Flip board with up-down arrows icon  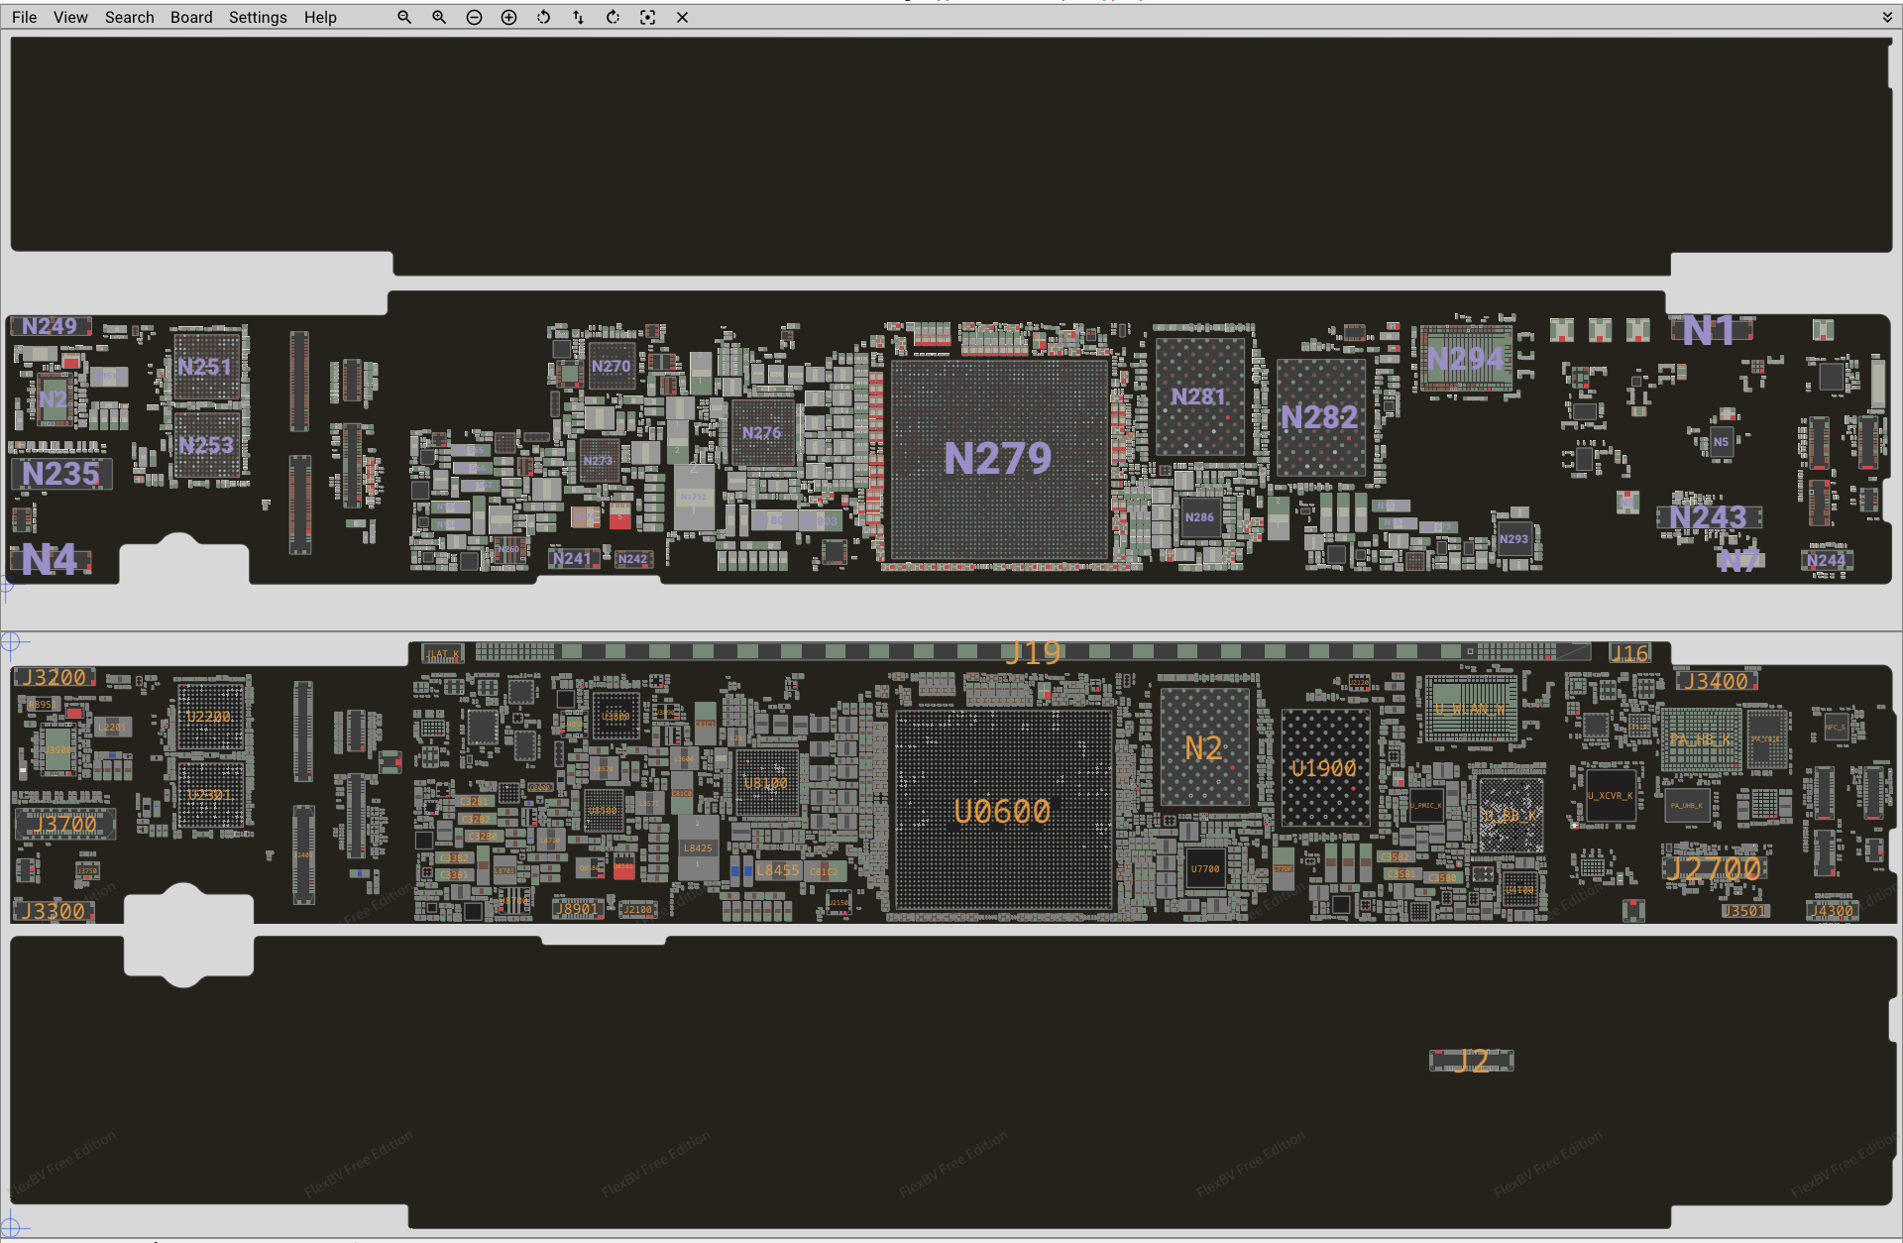click(x=578, y=17)
